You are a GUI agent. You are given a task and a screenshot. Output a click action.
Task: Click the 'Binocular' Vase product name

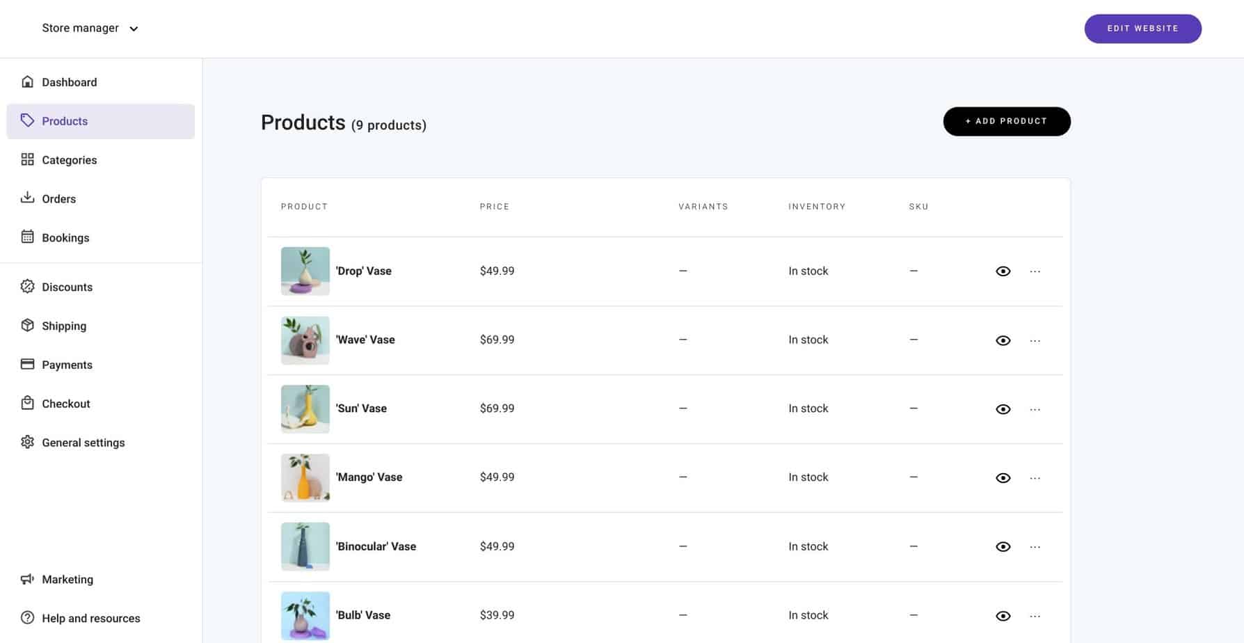tap(376, 546)
